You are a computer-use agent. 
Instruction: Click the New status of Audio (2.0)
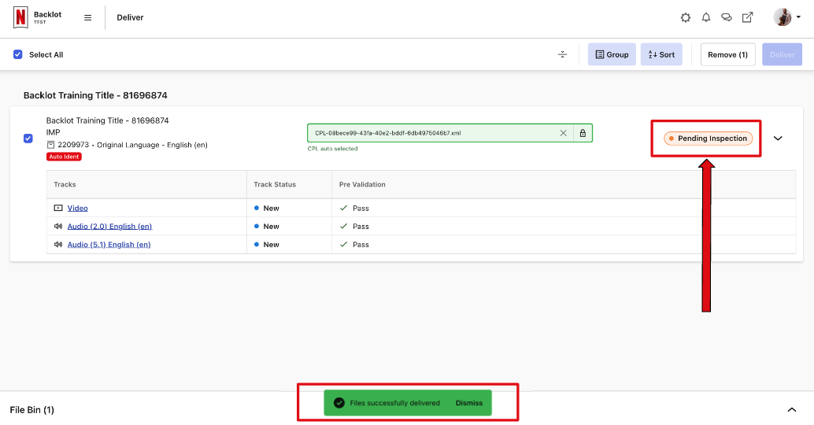(266, 226)
